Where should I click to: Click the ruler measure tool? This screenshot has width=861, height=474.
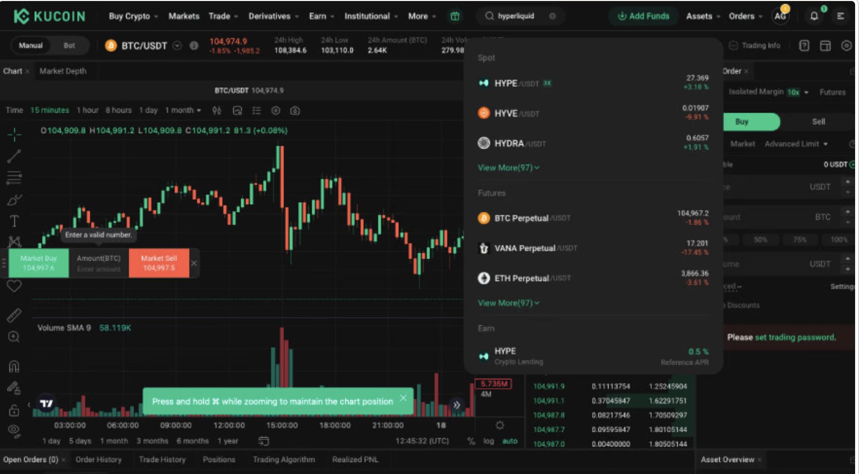tap(14, 315)
